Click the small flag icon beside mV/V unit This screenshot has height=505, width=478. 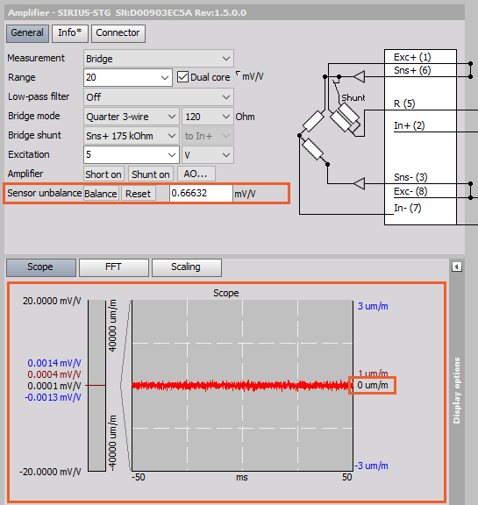coord(238,74)
